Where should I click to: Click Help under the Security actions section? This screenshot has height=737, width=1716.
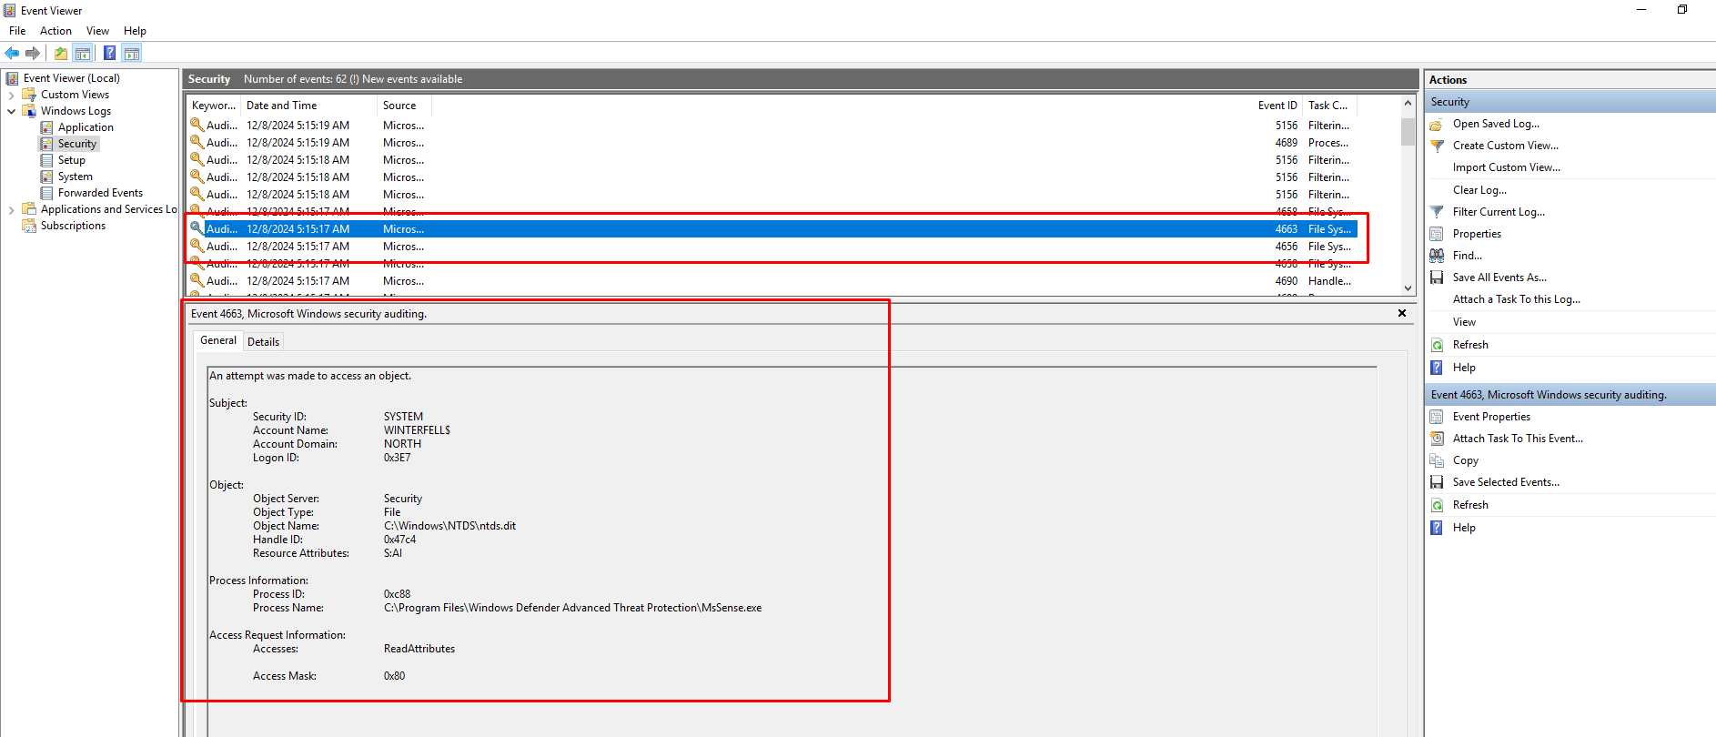1464,368
